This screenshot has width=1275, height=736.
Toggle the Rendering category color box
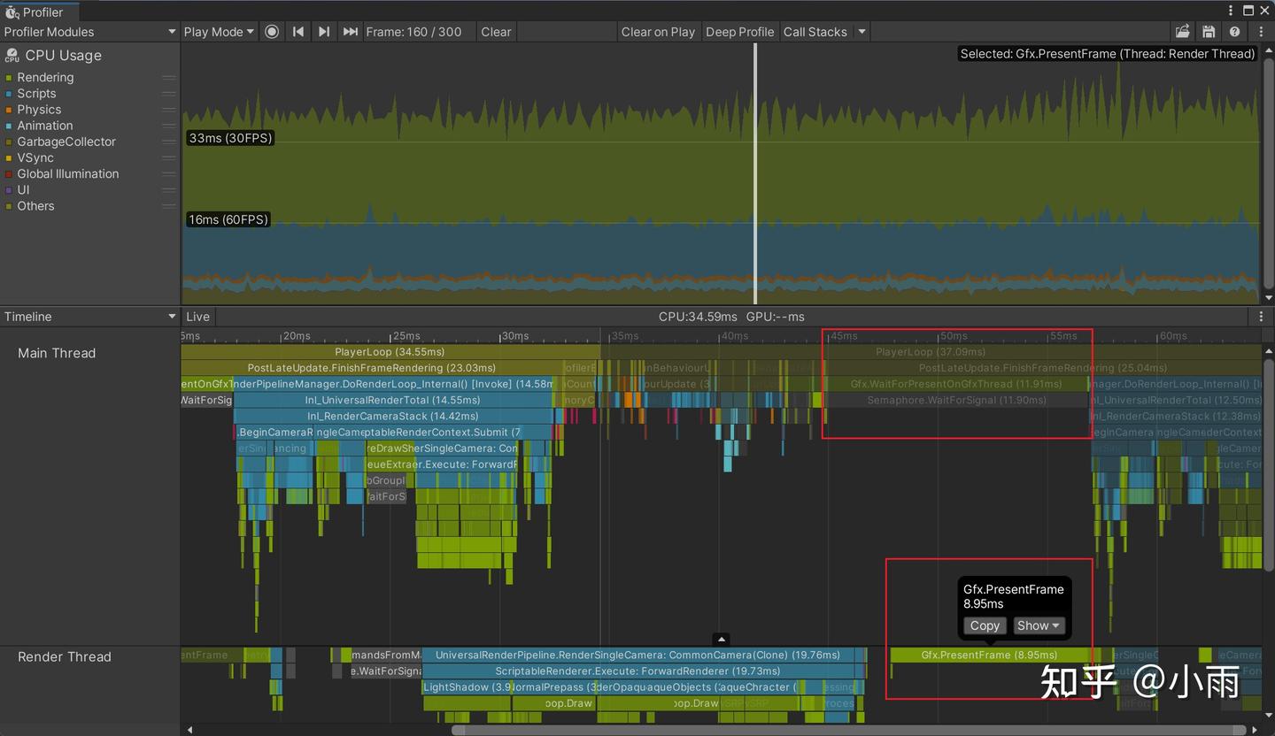tap(9, 78)
